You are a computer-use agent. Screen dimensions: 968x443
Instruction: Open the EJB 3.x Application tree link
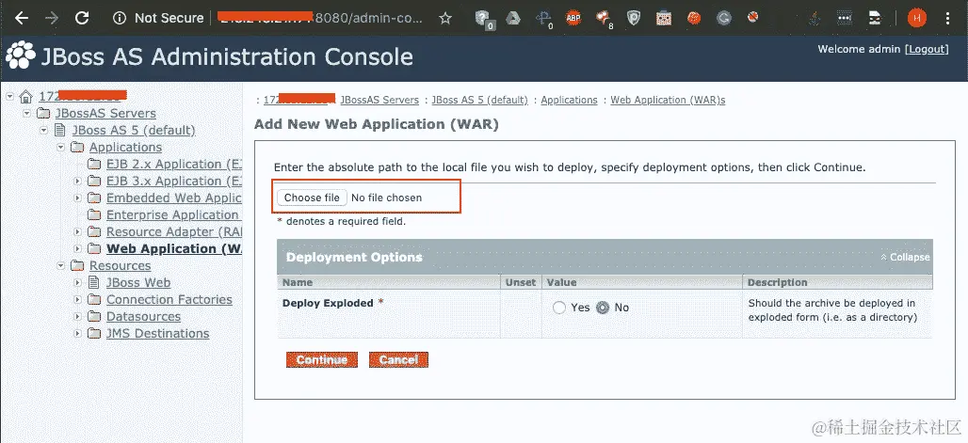click(x=174, y=182)
